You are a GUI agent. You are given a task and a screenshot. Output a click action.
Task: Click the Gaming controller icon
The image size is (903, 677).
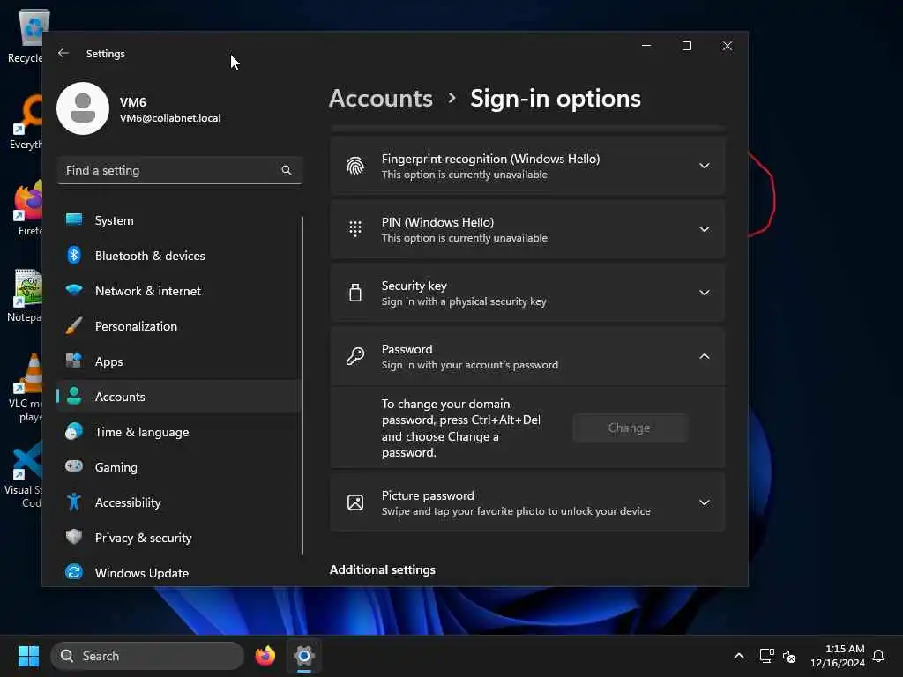74,466
